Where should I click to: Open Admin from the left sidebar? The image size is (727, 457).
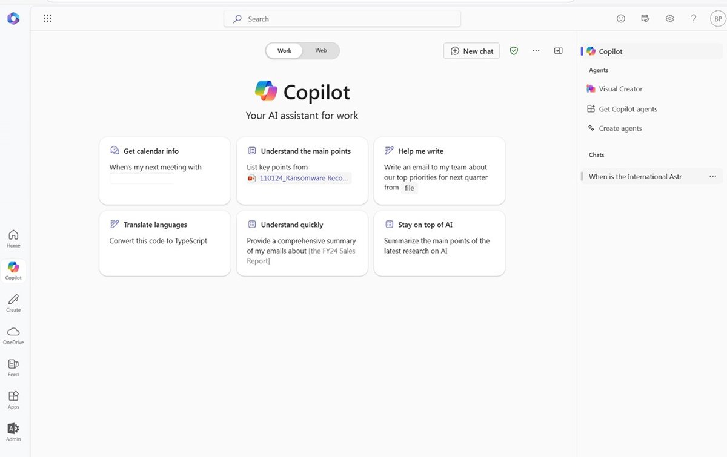point(13,432)
